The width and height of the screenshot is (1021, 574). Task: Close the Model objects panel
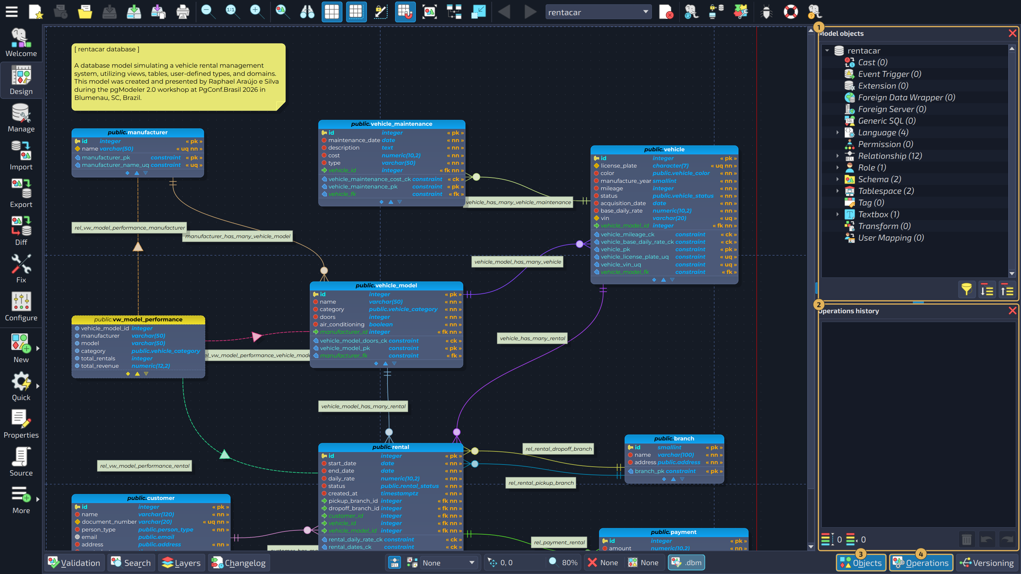(1012, 33)
